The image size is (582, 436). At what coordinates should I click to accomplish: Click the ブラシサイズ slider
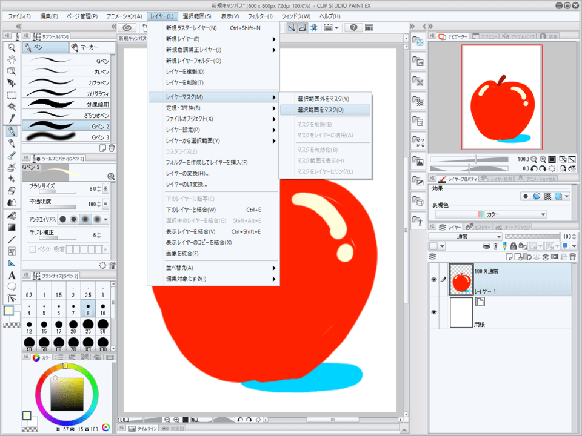coord(58,192)
